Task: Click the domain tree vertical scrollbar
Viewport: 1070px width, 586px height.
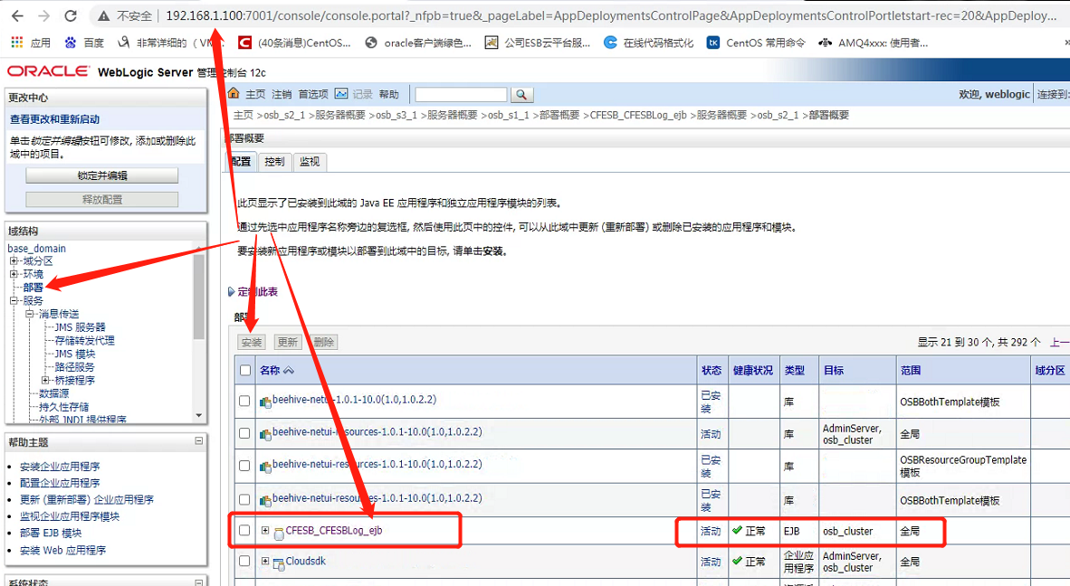Action: 198,297
